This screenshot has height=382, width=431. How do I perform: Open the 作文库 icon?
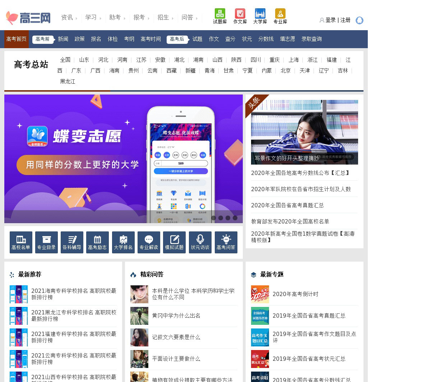(x=240, y=14)
